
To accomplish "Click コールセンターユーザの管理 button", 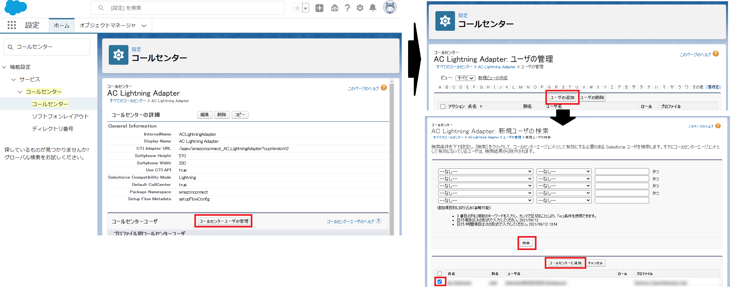I will tap(224, 221).
